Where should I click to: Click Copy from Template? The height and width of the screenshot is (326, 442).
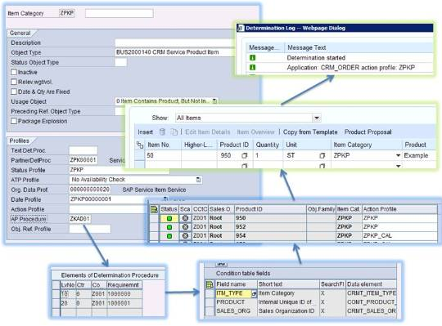[x=310, y=132]
